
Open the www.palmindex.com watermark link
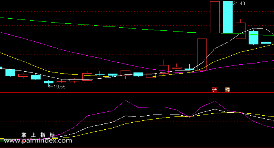click(x=38, y=141)
